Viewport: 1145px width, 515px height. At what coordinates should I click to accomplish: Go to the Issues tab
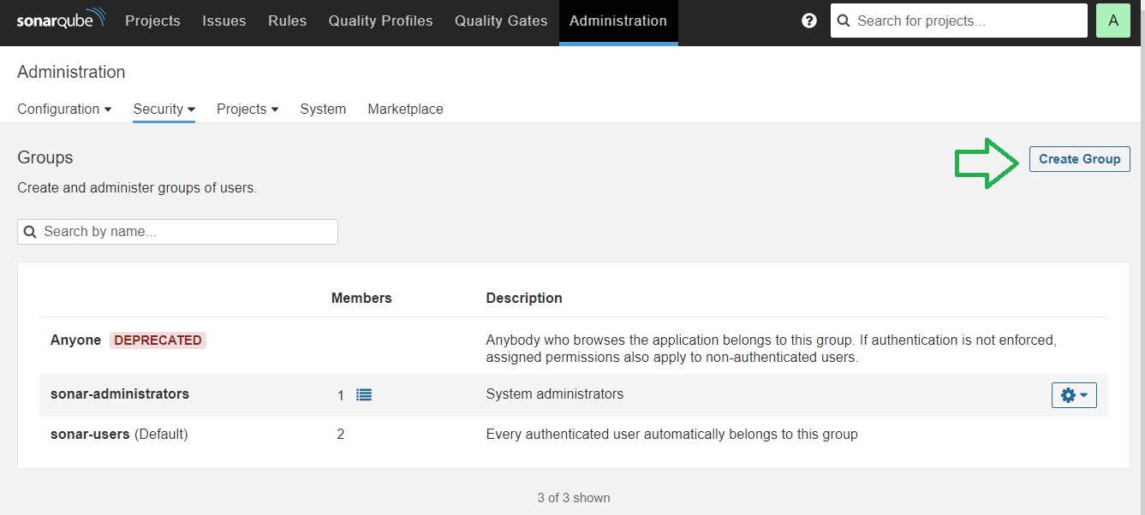[x=224, y=21]
